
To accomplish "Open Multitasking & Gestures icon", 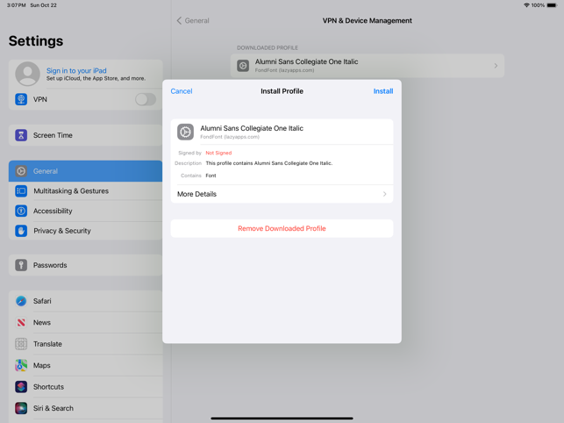I will (21, 190).
